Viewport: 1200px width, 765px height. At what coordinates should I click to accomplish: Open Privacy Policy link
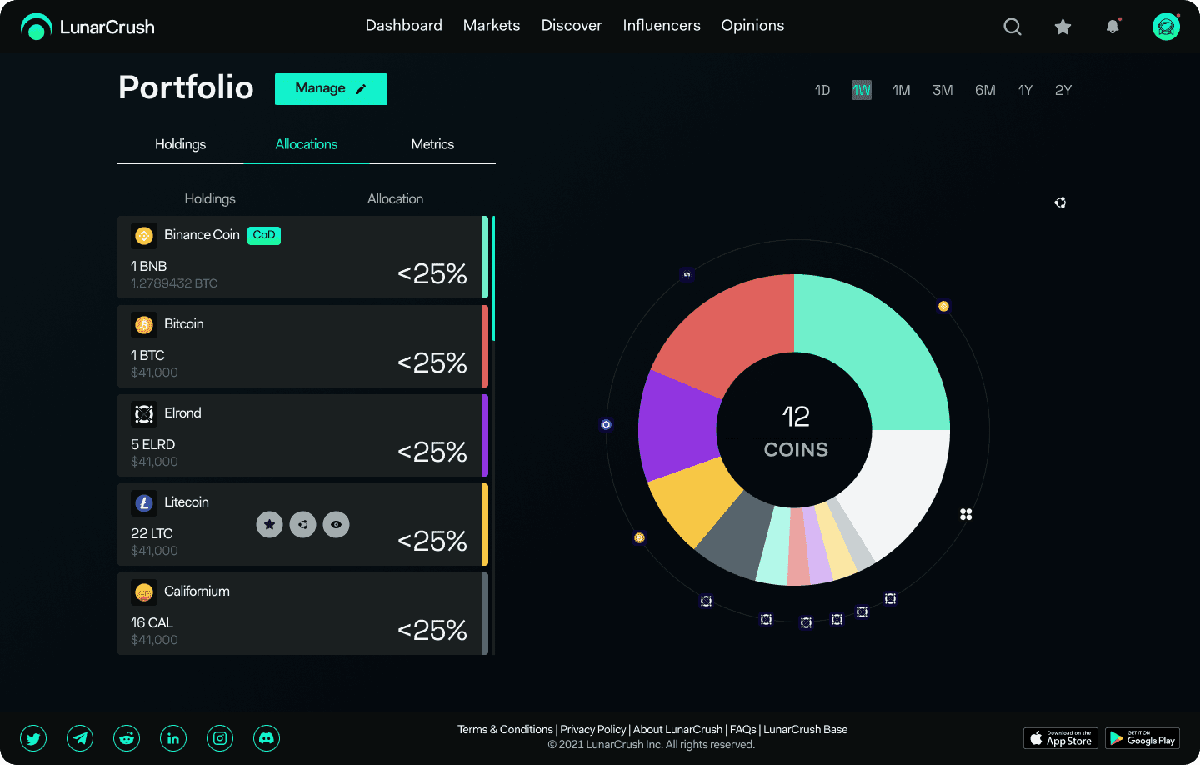593,729
